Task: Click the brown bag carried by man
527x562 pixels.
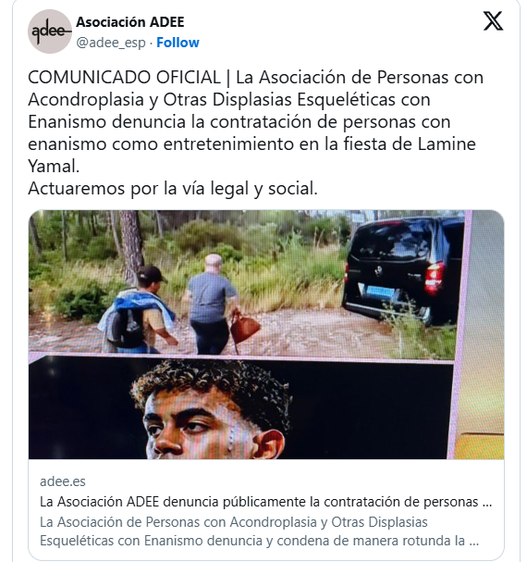Action: pos(245,329)
